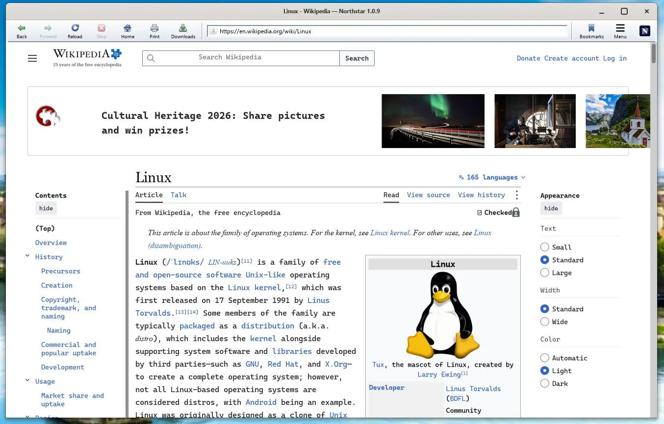Collapse the Usage section in Contents

click(27, 381)
